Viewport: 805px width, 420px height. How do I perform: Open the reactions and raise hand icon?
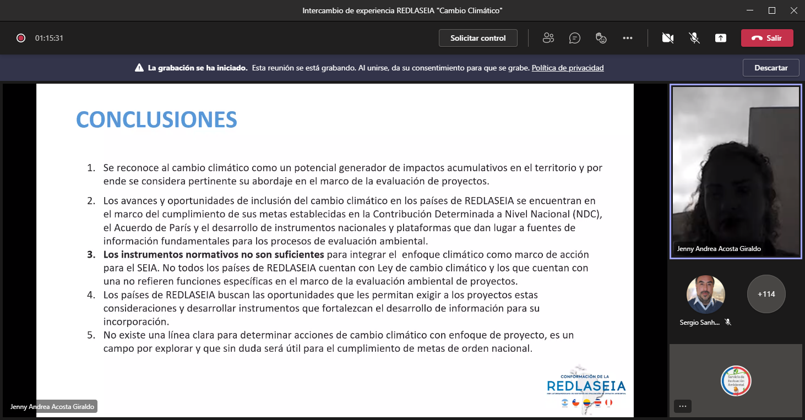(x=601, y=38)
